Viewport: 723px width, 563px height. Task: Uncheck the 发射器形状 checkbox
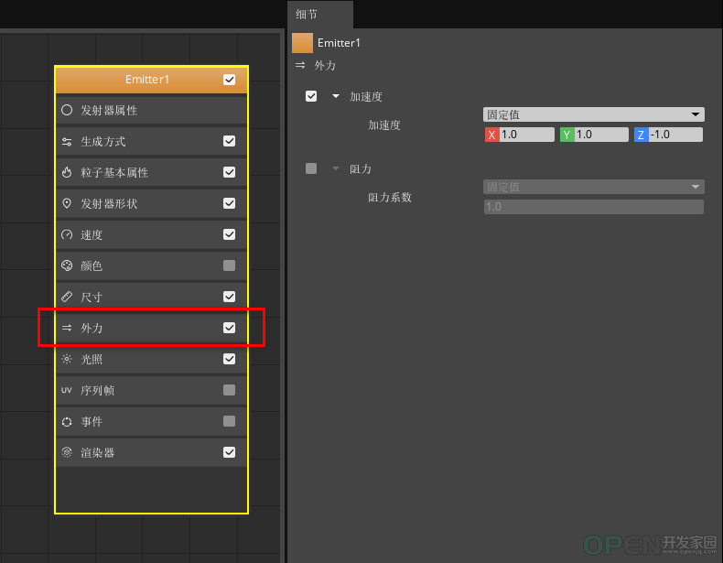[x=229, y=203]
